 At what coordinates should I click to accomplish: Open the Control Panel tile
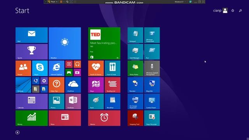(152, 101)
